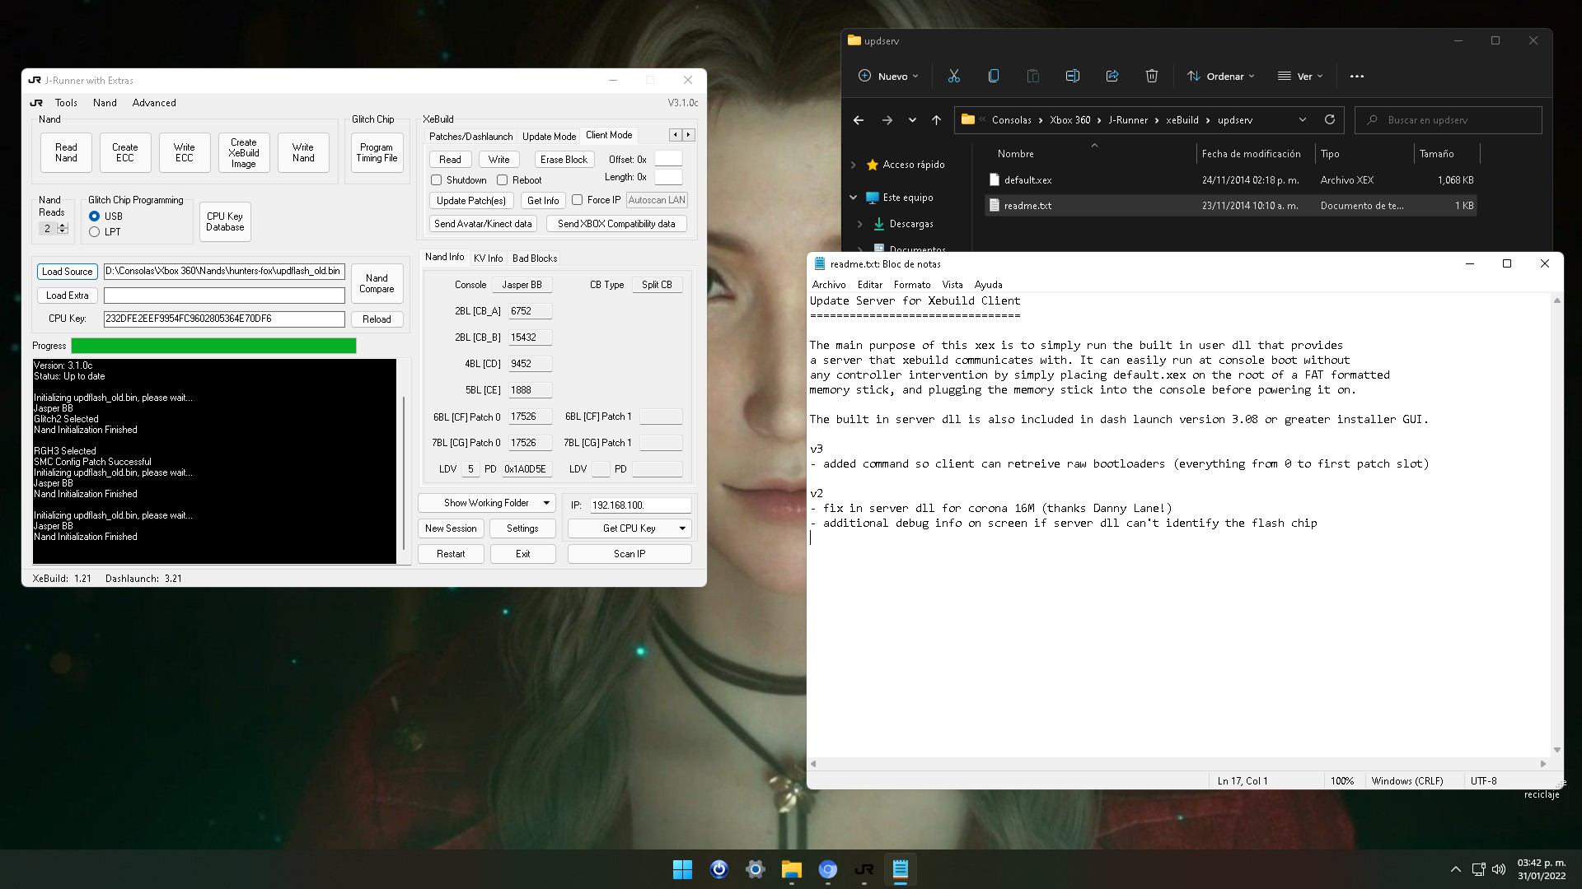Screen dimensions: 1582x889
Task: Click the network icon in system tray
Action: click(1478, 869)
